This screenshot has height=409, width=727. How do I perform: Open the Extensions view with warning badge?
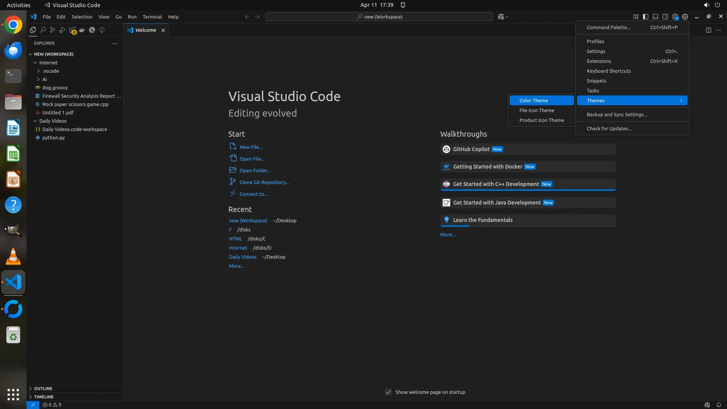[73, 30]
